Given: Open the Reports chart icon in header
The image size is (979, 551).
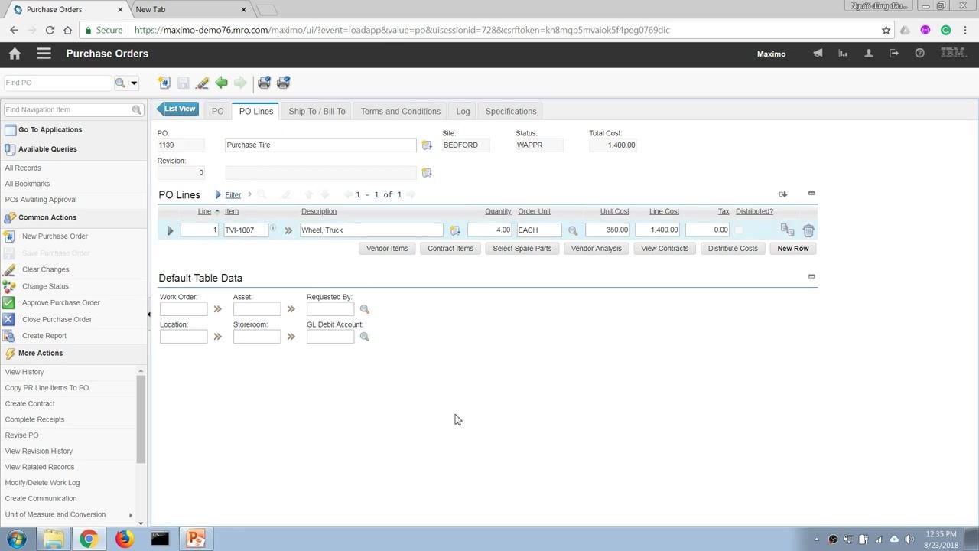Looking at the screenshot, I should (843, 54).
